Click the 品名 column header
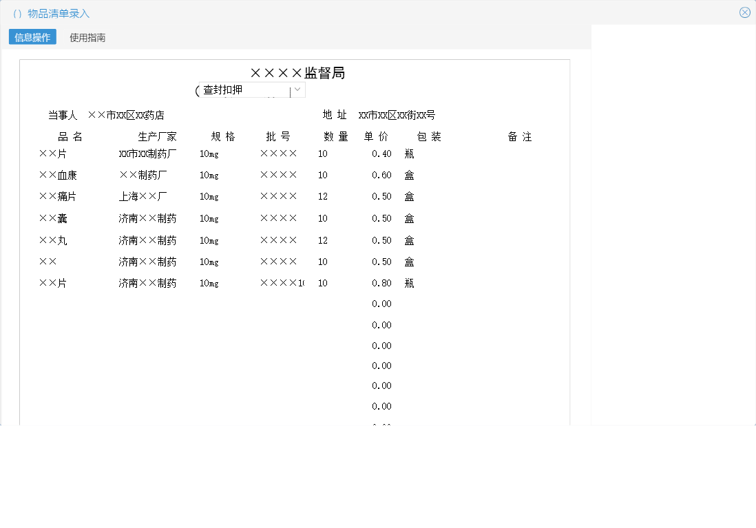This screenshot has width=756, height=528. [71, 136]
